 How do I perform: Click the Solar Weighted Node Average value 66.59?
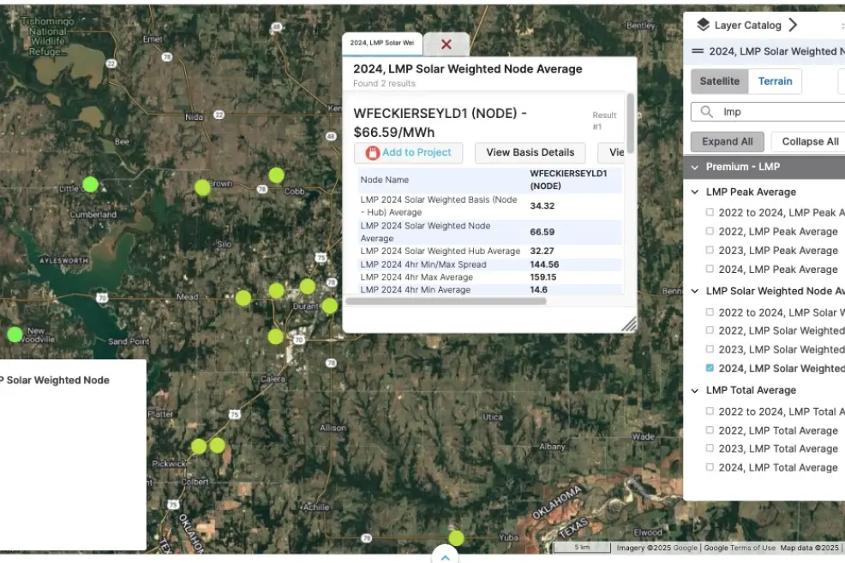click(x=542, y=232)
